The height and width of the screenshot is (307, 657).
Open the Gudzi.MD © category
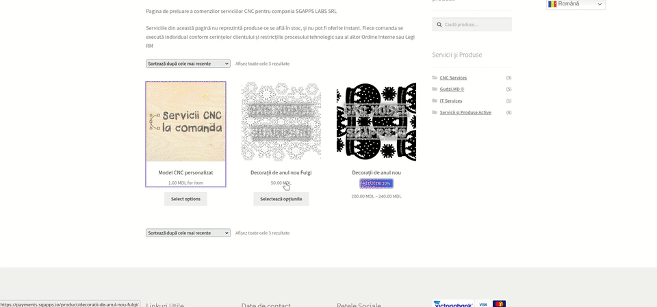click(x=452, y=89)
